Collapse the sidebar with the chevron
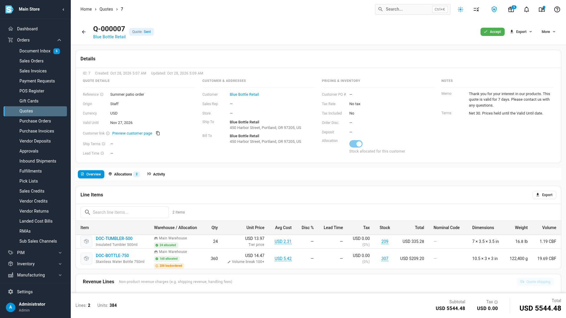 (63, 9)
